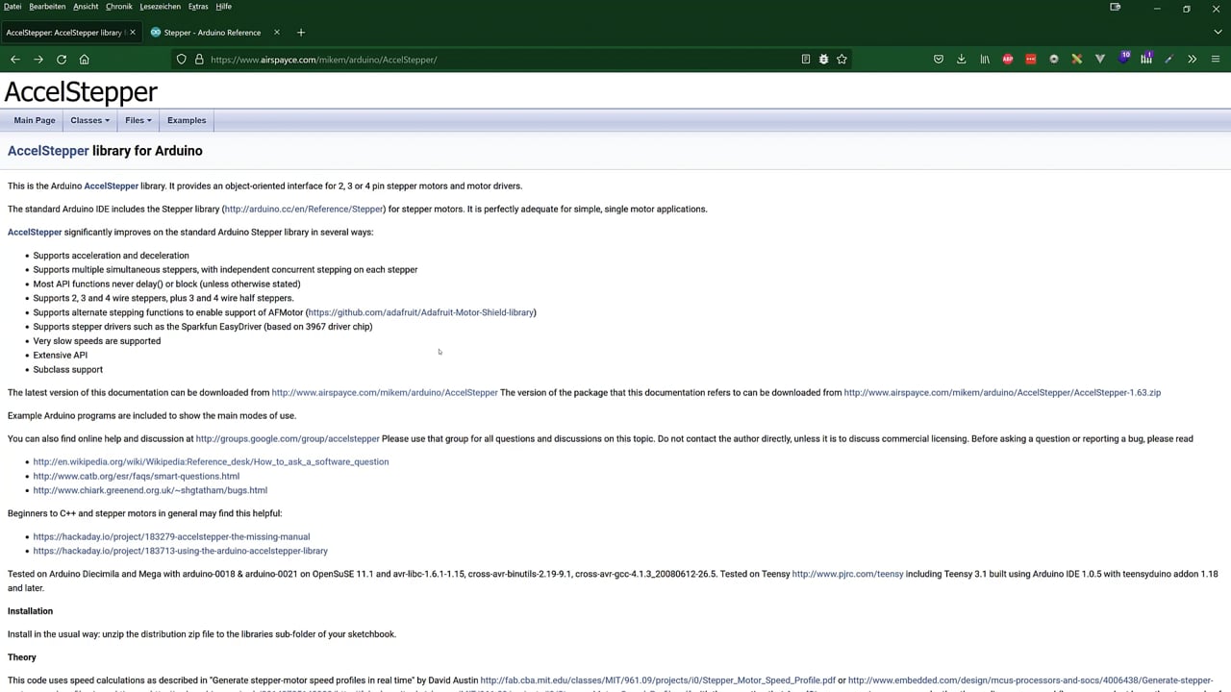This screenshot has width=1231, height=692.
Task: Expand the Files dropdown menu
Action: pyautogui.click(x=138, y=120)
